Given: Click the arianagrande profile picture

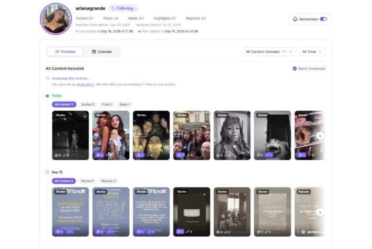Looking at the screenshot, I should [56, 19].
